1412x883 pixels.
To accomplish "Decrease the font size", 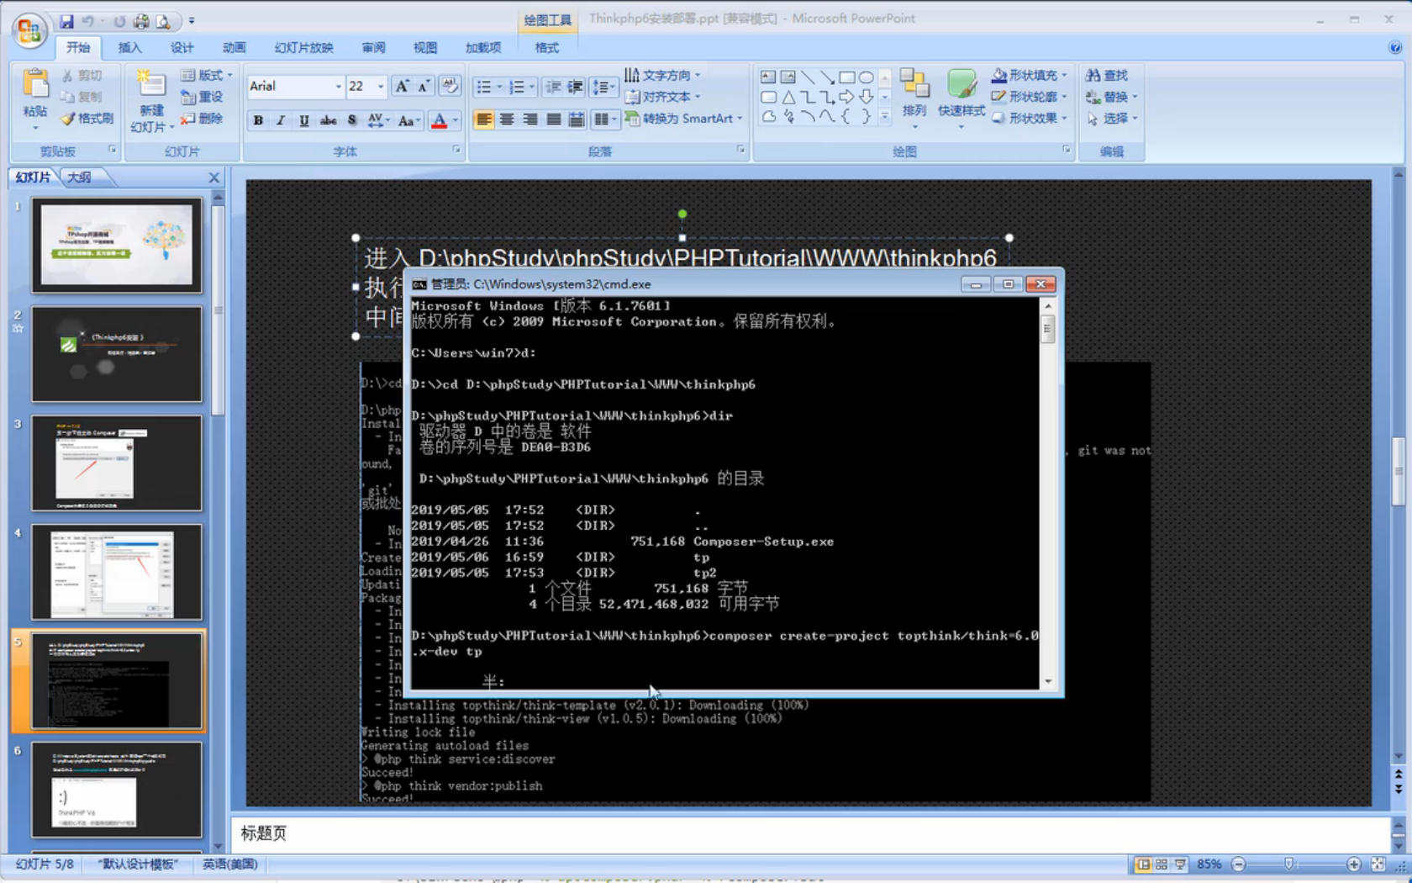I will [424, 86].
